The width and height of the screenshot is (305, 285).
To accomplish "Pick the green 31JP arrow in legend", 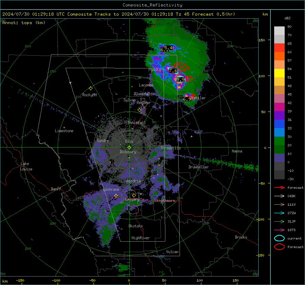I will click(279, 221).
